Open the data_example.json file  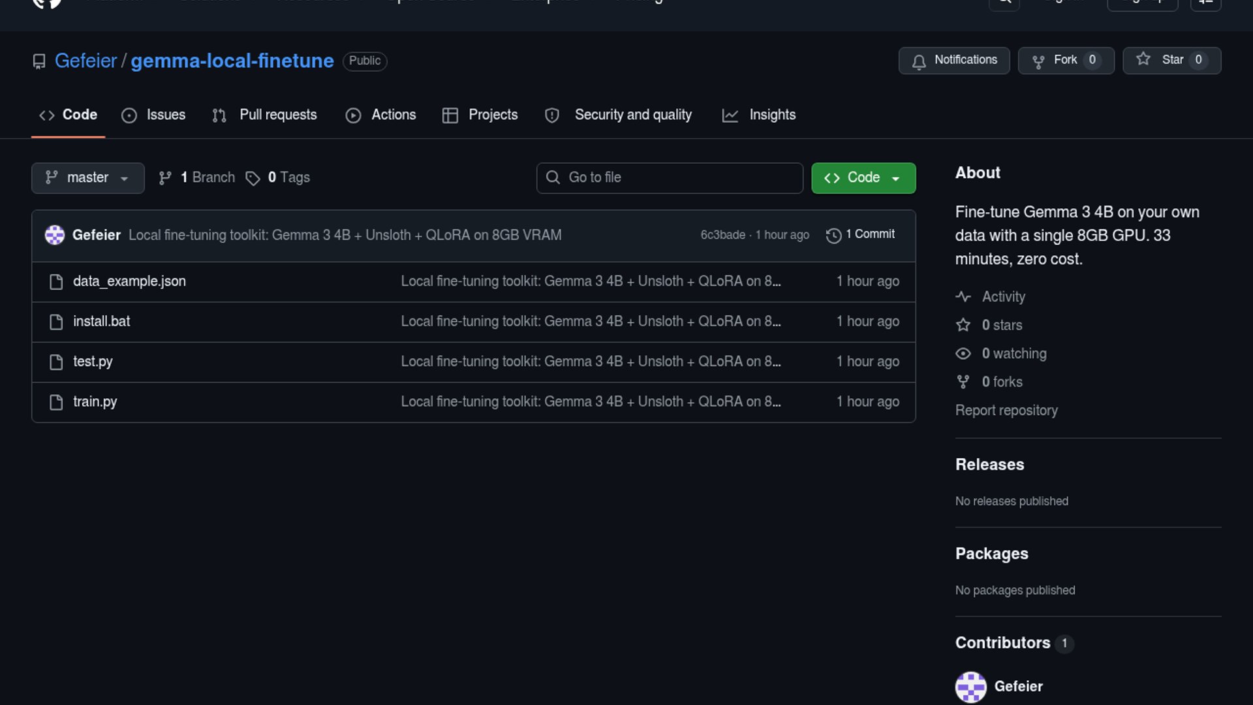129,281
